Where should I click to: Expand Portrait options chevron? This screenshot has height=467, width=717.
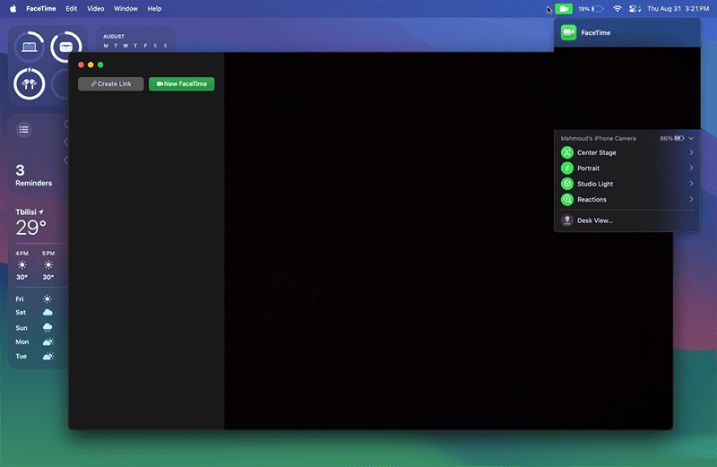[x=691, y=168]
